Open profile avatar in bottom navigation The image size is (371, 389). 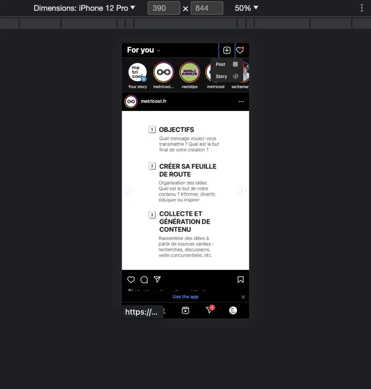tap(233, 310)
